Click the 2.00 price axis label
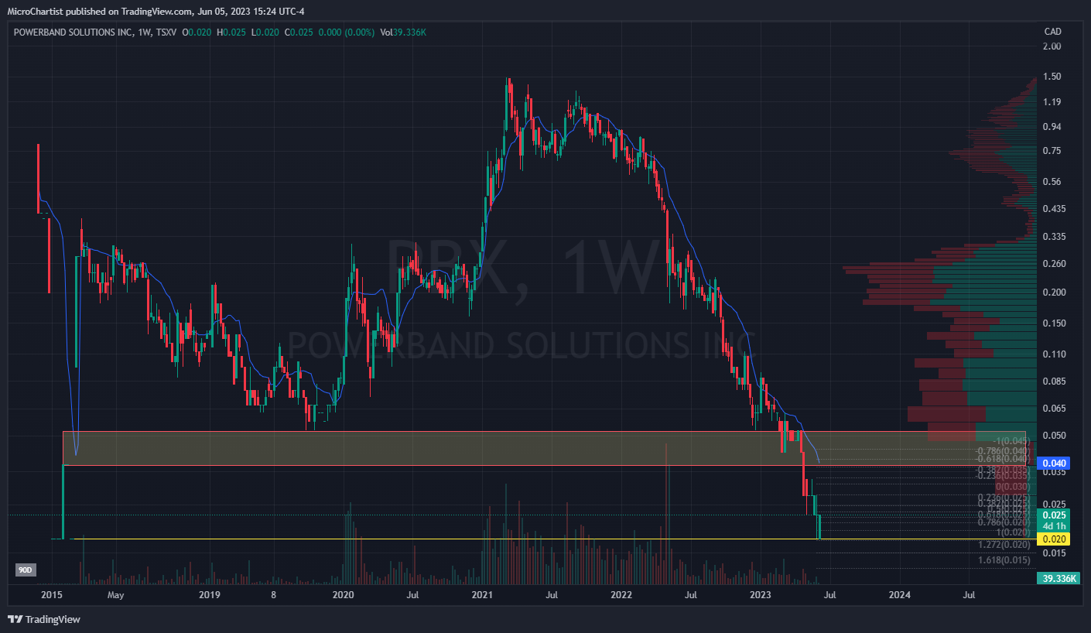 click(1052, 46)
